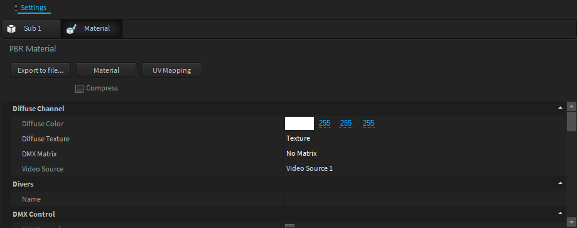The image size is (577, 228).
Task: Click the Export to file button
Action: (40, 70)
